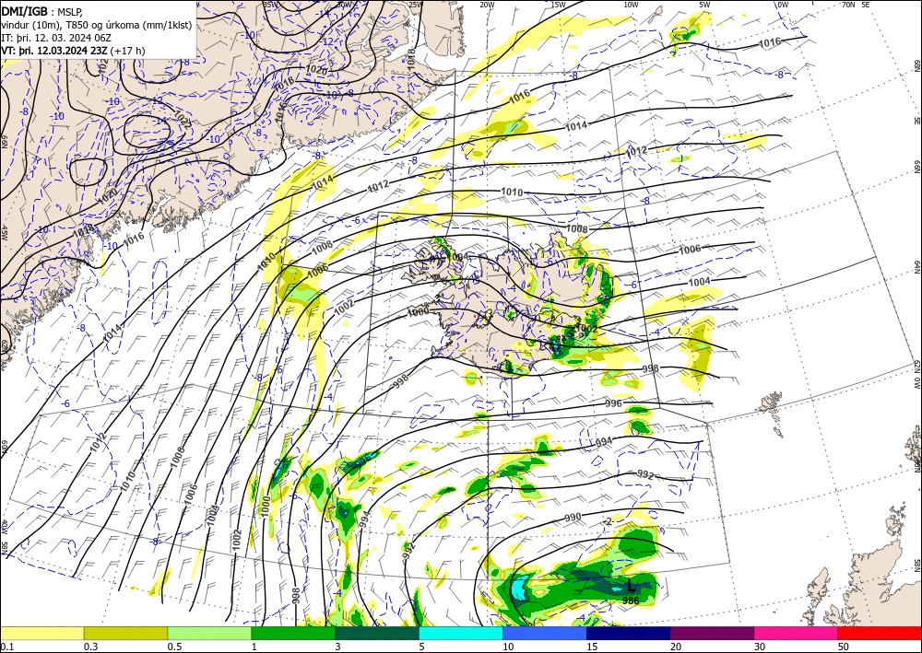Click the legend scale value '15'
The height and width of the screenshot is (653, 922).
[592, 647]
